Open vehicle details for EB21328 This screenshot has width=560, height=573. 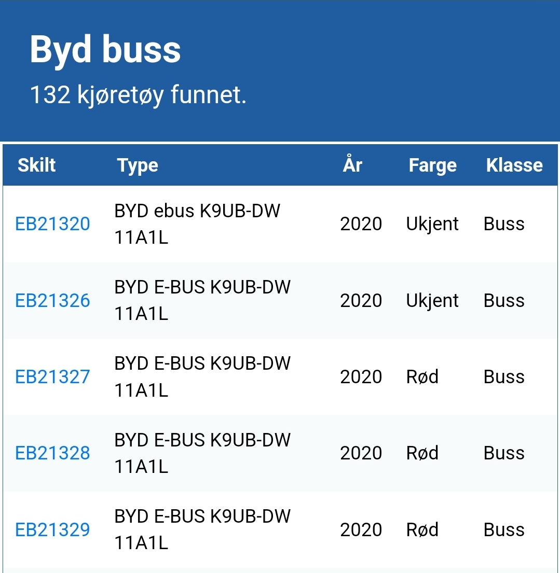[x=52, y=453]
